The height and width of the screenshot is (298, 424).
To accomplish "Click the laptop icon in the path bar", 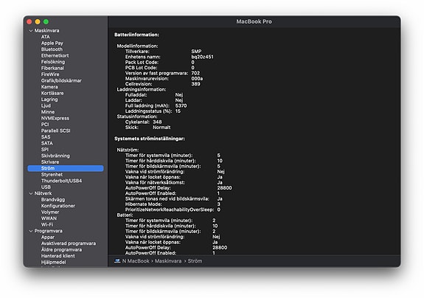I will 117,261.
